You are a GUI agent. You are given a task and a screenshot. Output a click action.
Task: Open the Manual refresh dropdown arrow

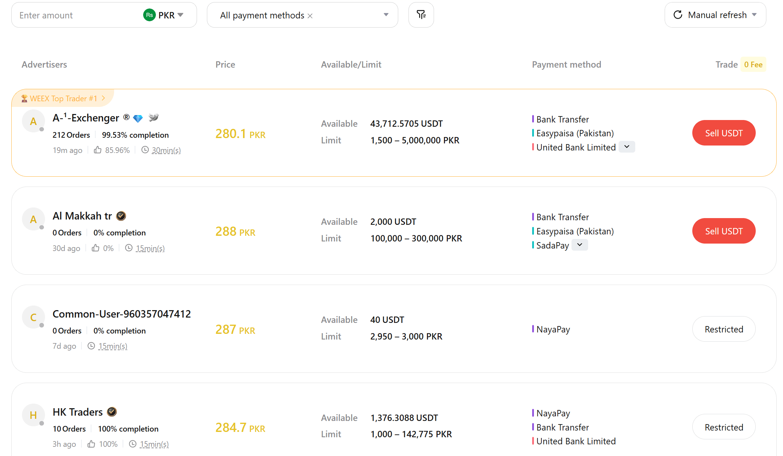click(754, 15)
